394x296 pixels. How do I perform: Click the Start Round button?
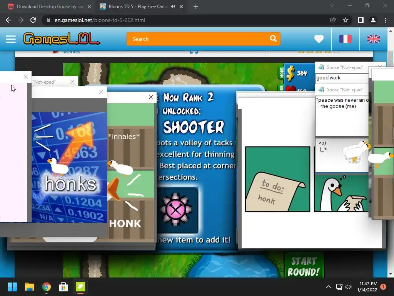click(x=304, y=267)
